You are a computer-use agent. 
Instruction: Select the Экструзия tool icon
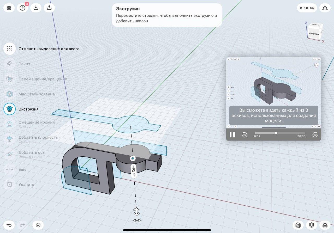click(x=10, y=109)
